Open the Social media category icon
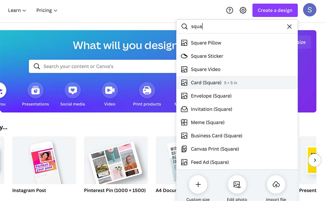The image size is (325, 201). coord(73,90)
